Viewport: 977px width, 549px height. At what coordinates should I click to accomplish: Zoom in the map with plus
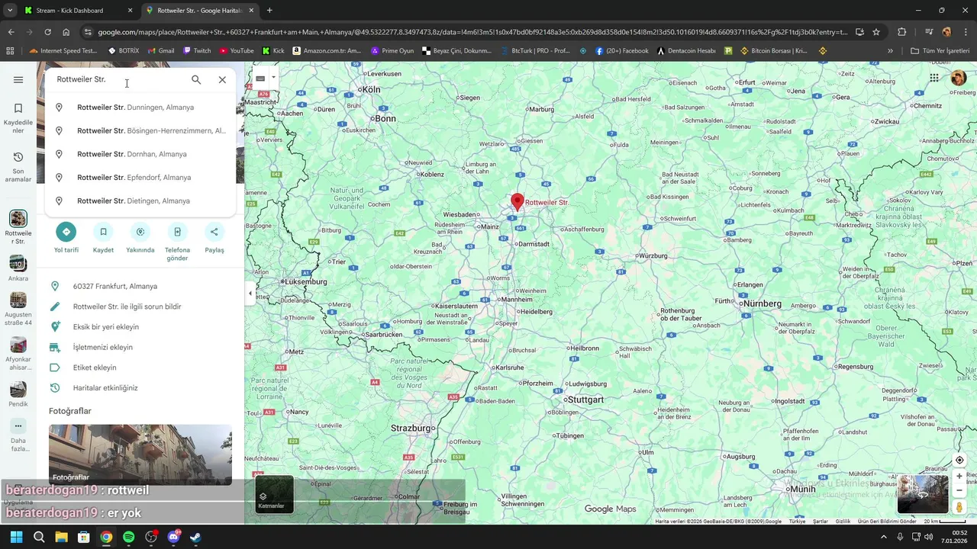959,477
